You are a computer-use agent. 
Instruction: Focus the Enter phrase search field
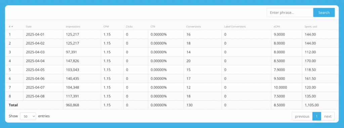pyautogui.click(x=290, y=12)
